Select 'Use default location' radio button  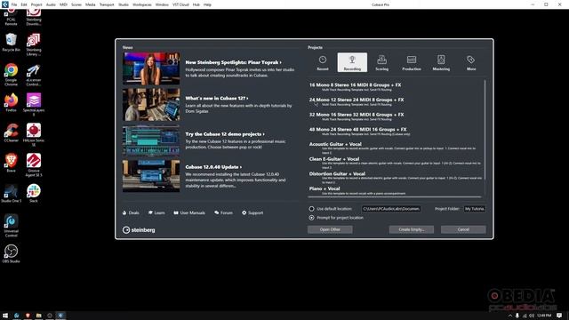311,209
